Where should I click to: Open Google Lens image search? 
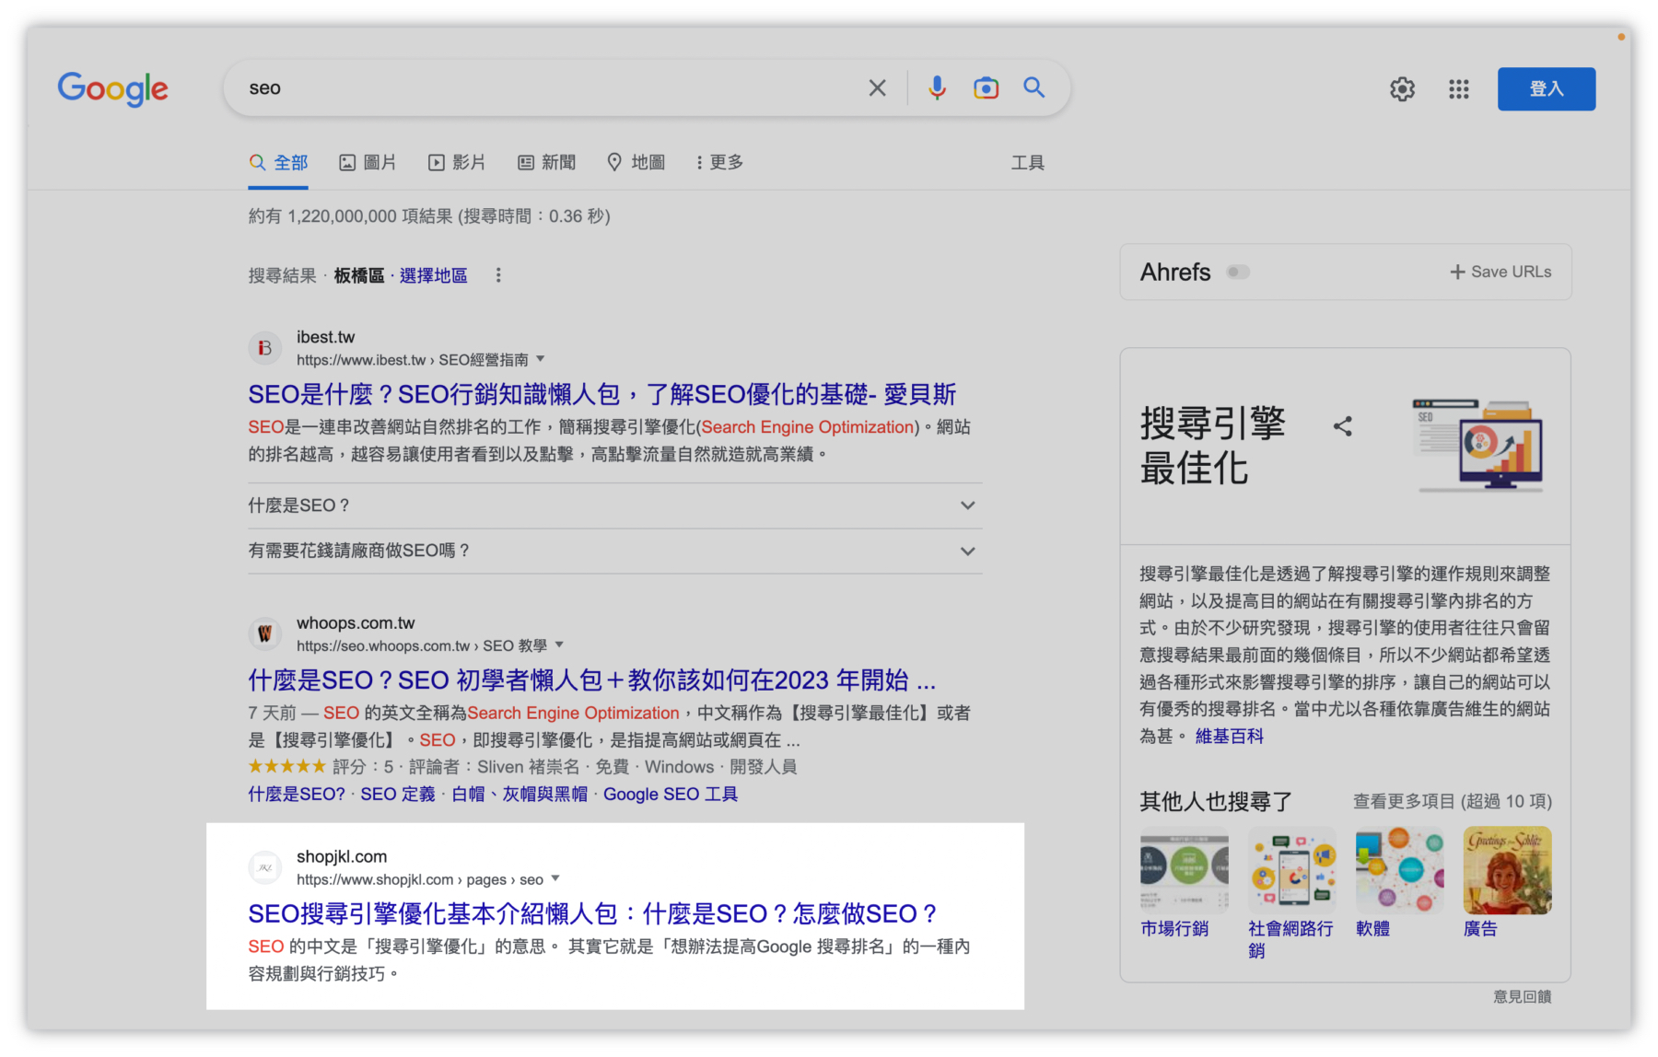tap(986, 87)
